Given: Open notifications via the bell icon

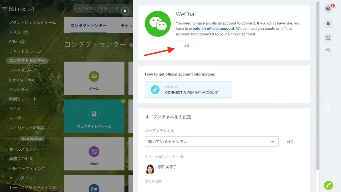Looking at the screenshot, I should (x=328, y=24).
